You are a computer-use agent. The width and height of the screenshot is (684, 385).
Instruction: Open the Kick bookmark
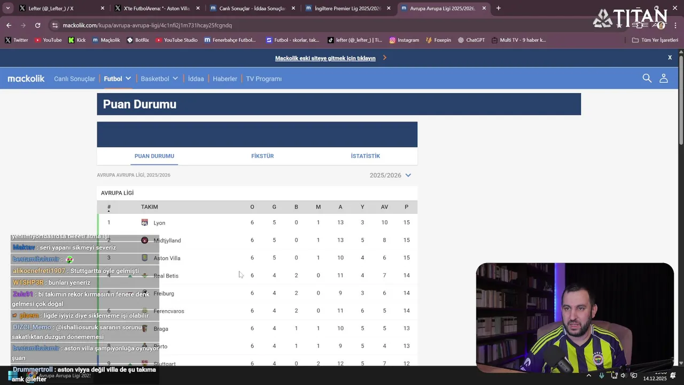click(x=76, y=40)
